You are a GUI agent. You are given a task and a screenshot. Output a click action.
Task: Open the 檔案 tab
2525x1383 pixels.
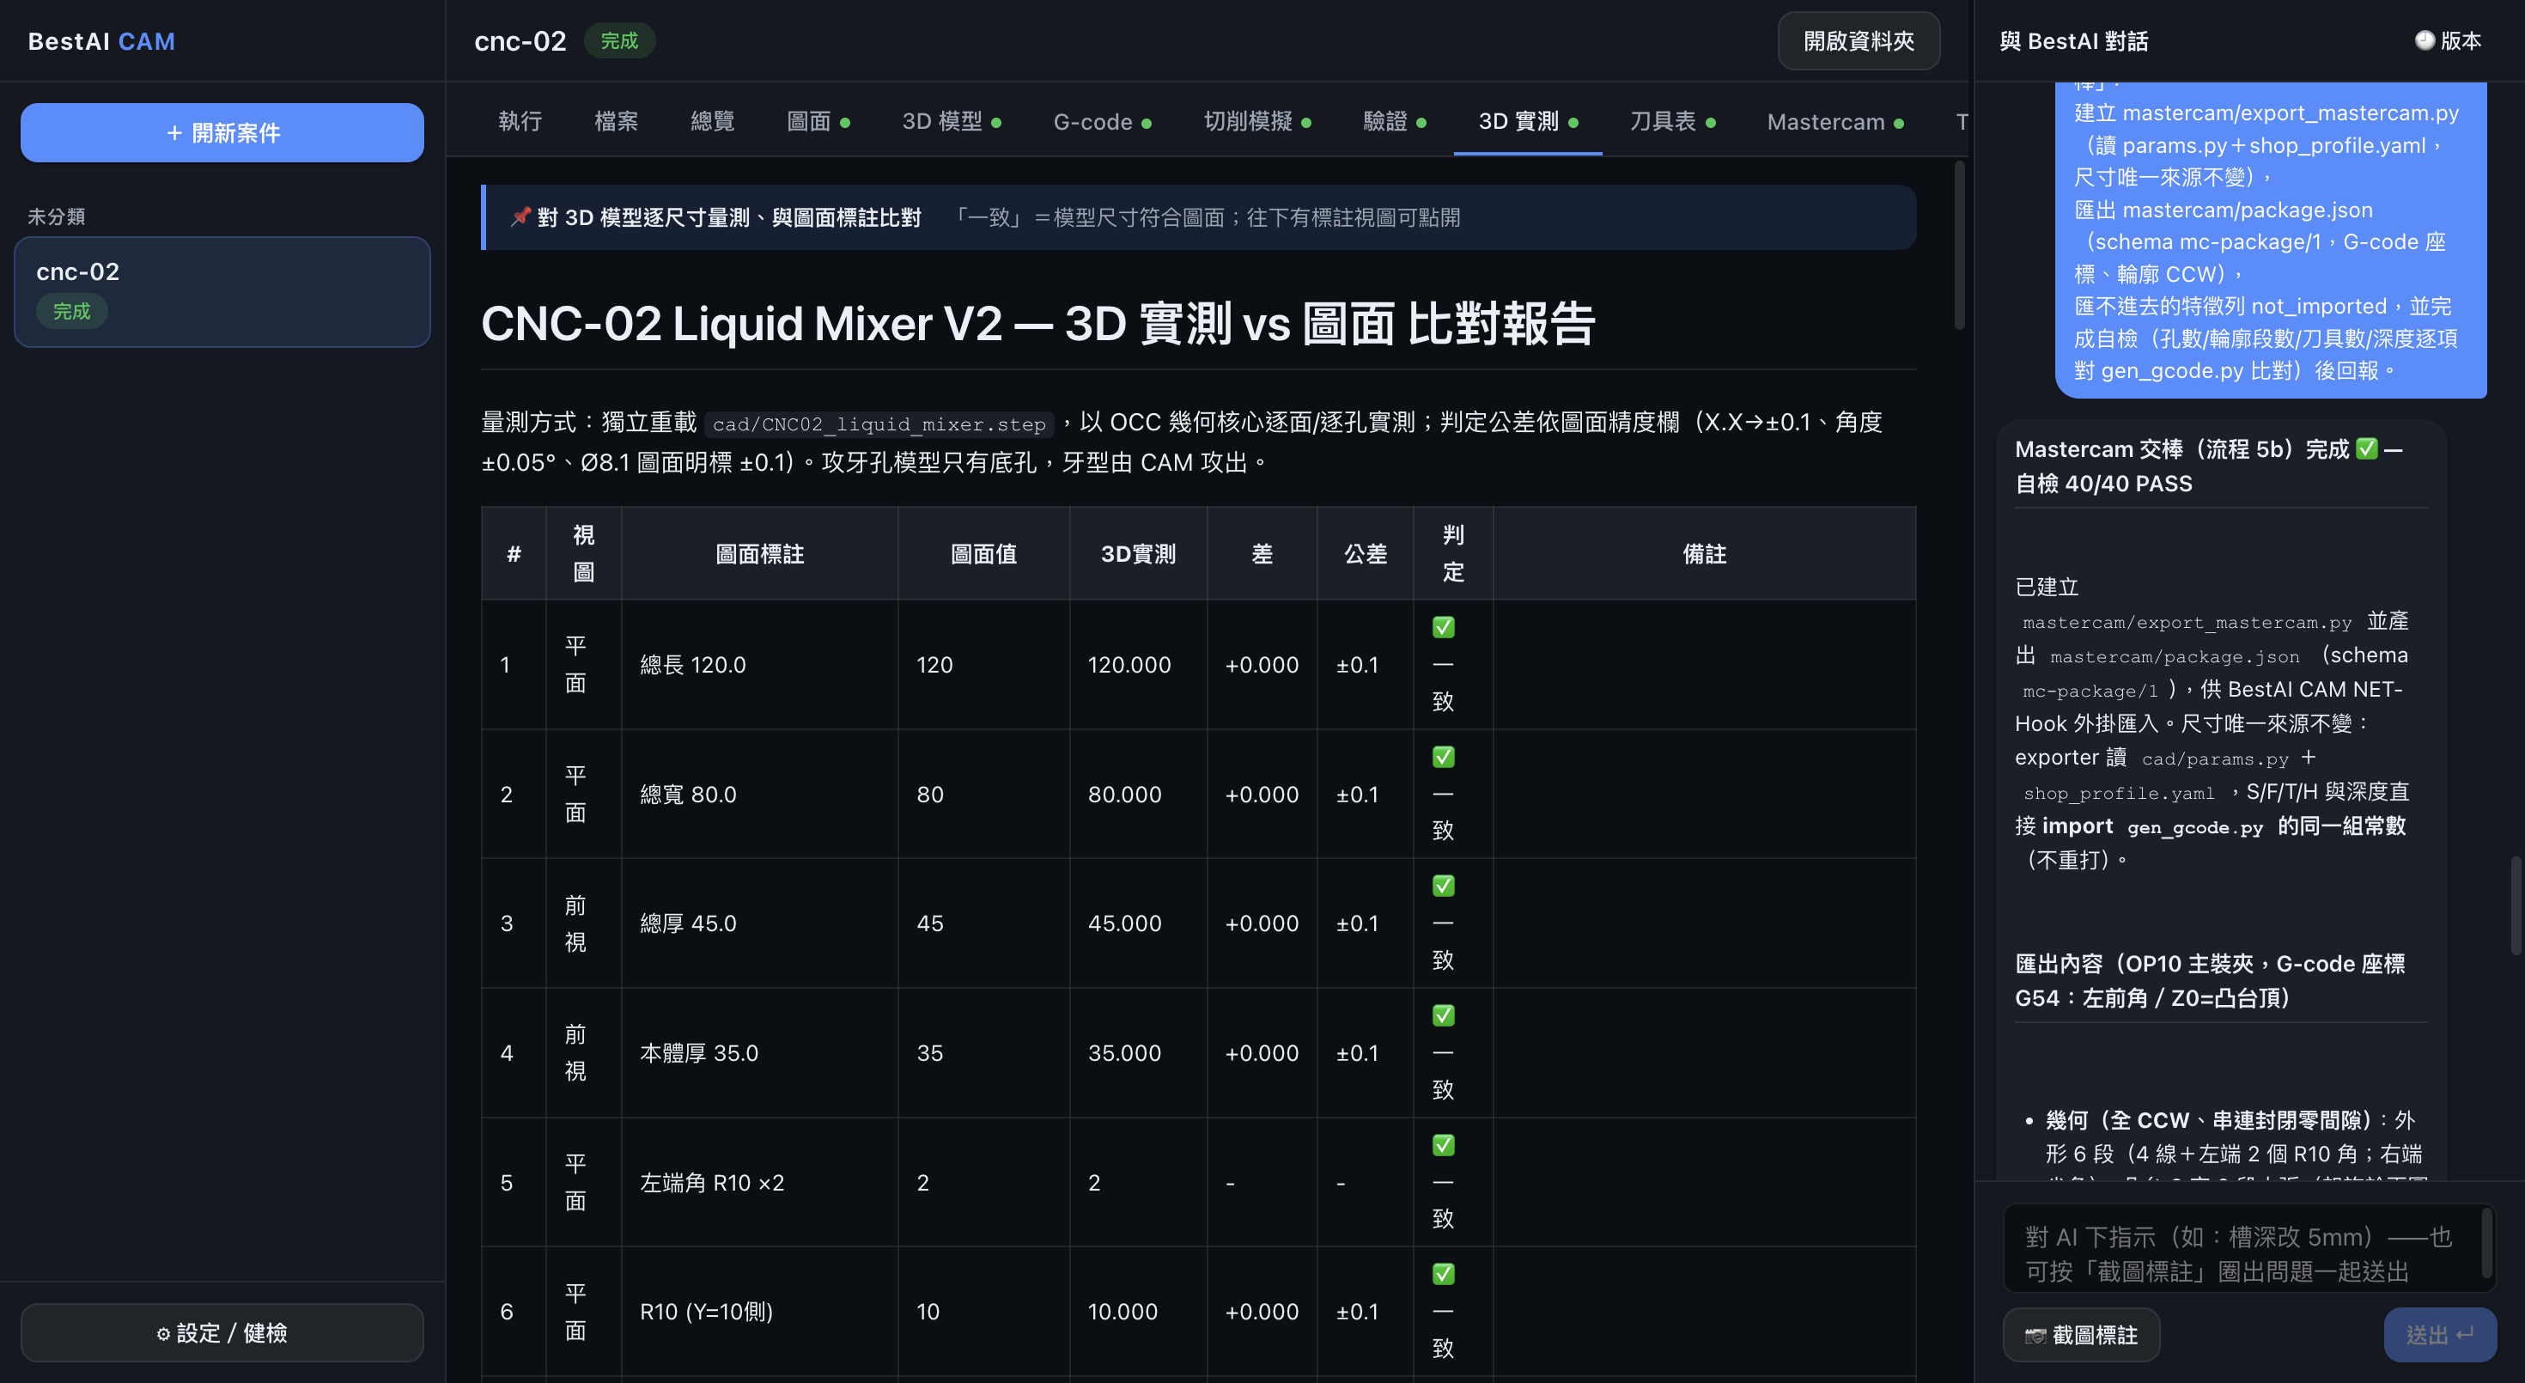pyautogui.click(x=617, y=121)
